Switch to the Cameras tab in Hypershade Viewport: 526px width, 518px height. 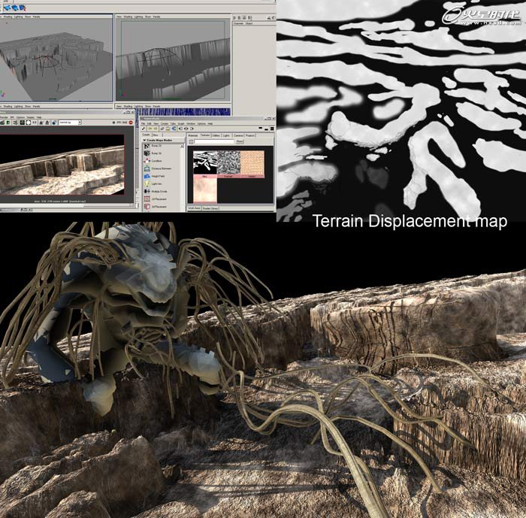[238, 135]
